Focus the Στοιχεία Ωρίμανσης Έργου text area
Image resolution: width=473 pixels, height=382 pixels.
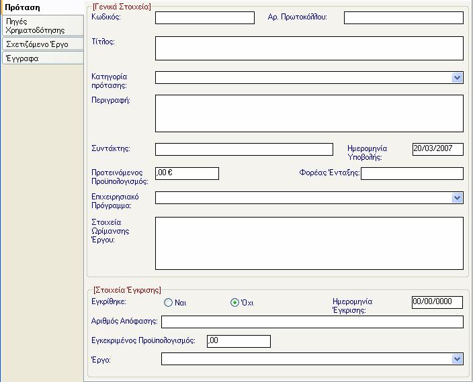coord(309,243)
